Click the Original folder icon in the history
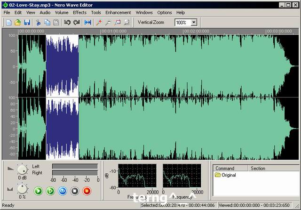 pos(218,175)
